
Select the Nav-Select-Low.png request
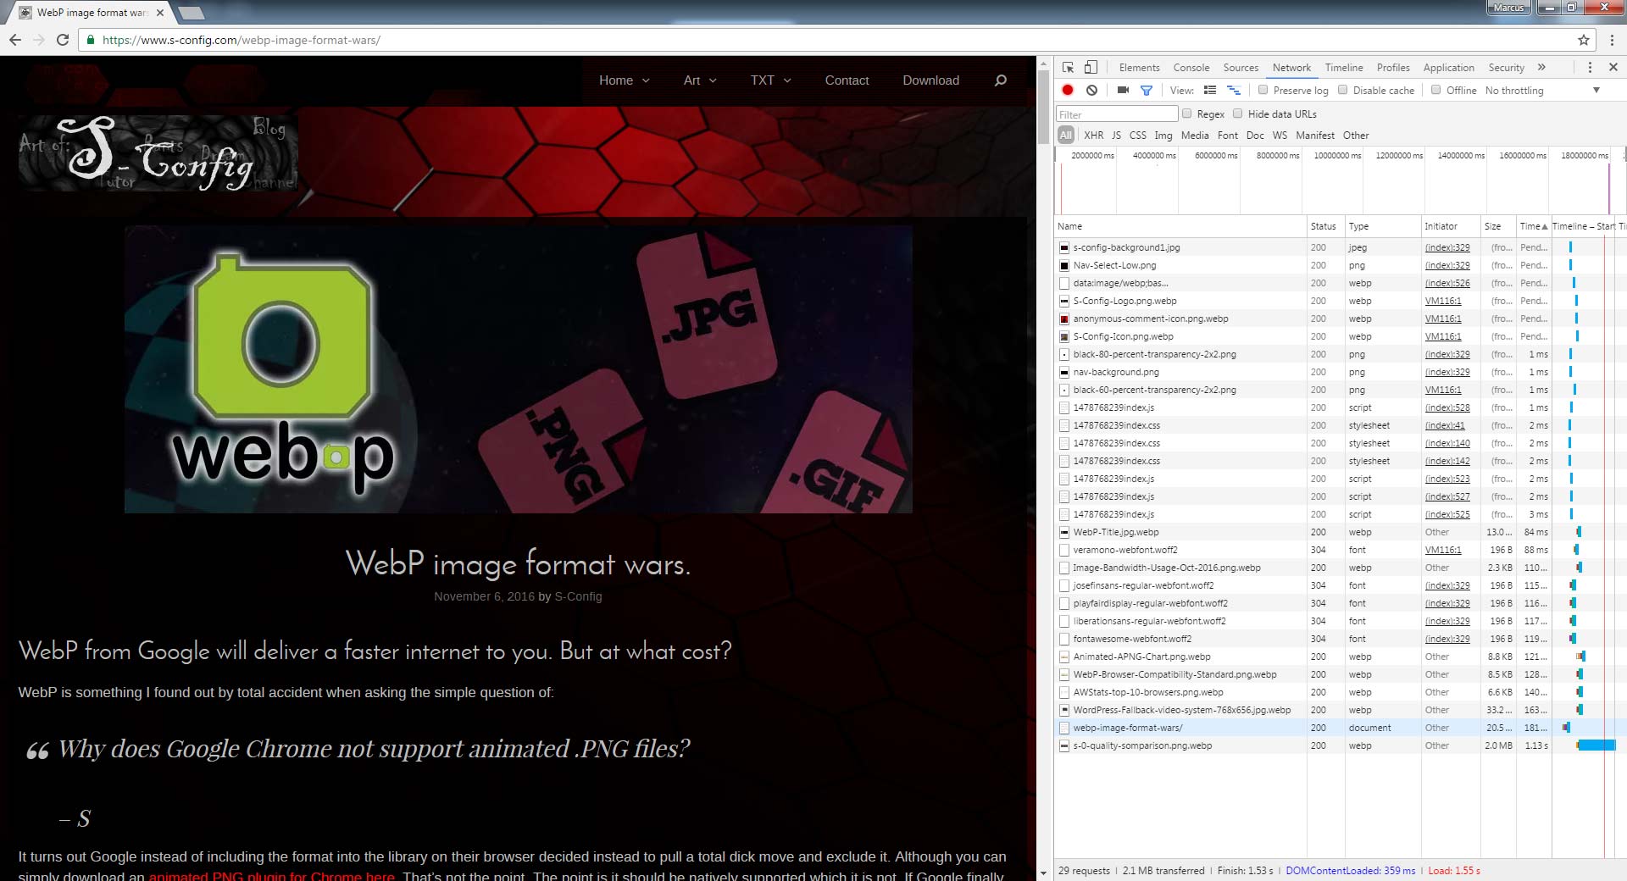point(1340,265)
